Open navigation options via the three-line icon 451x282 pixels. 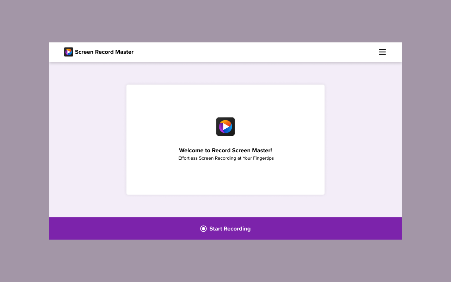pyautogui.click(x=382, y=52)
